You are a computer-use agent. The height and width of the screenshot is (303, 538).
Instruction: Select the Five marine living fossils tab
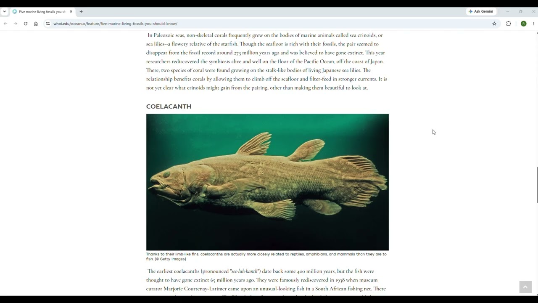42,11
